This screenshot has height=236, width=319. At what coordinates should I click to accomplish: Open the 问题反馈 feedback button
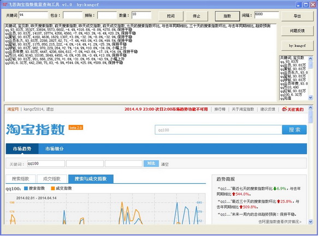pos(297,31)
